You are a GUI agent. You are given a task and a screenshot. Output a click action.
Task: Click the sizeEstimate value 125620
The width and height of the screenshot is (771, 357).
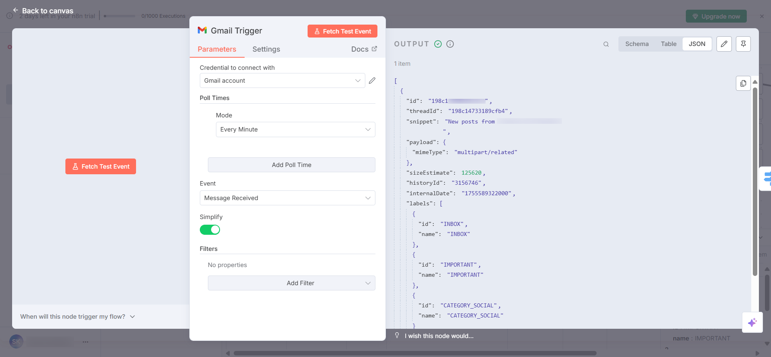(x=471, y=173)
